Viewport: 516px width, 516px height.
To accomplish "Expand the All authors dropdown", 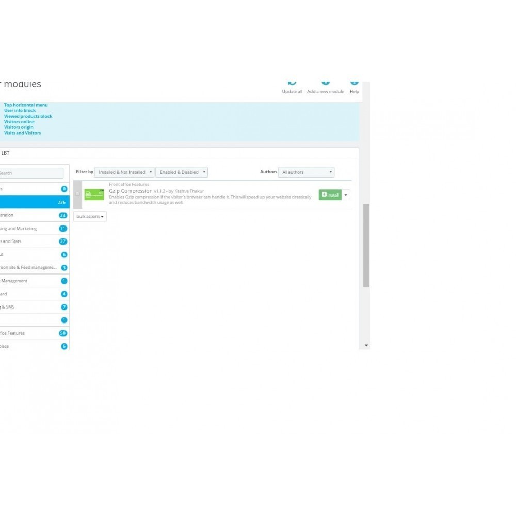I will (x=306, y=172).
